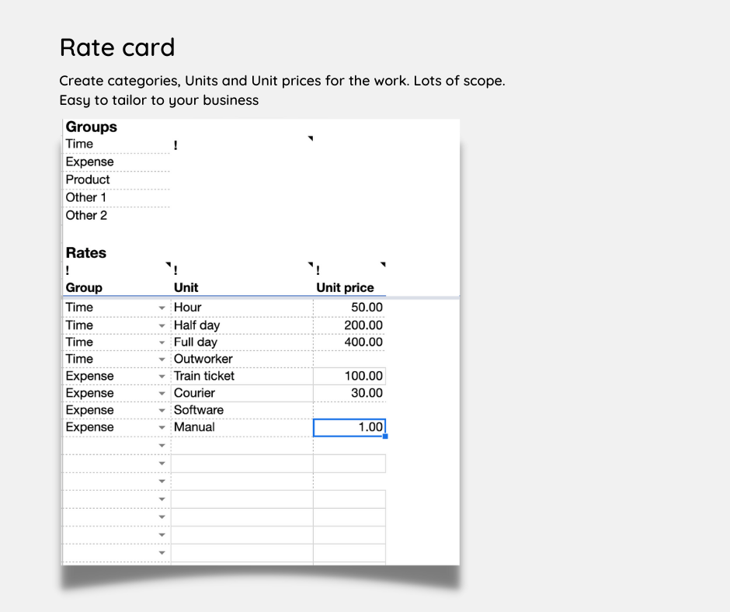
Task: Click the Unit column header cell
Action: (241, 287)
